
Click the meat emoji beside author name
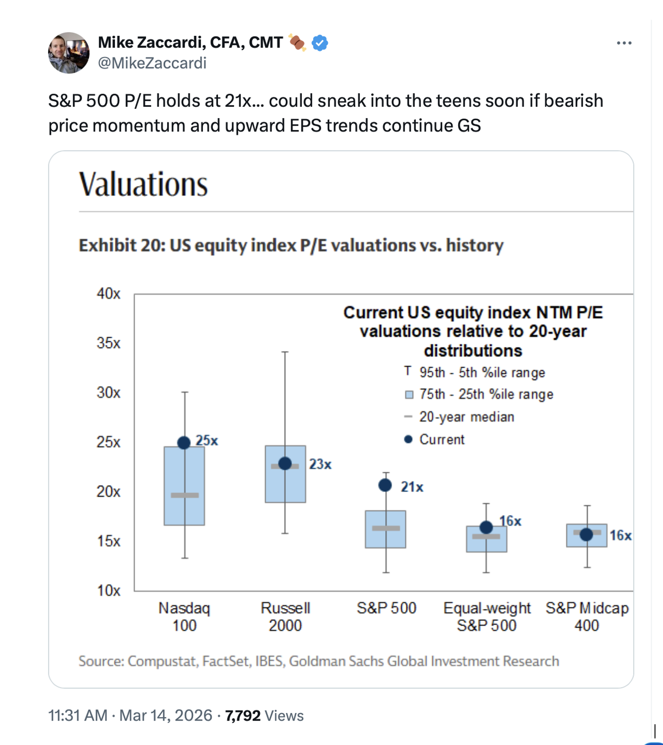pyautogui.click(x=297, y=43)
